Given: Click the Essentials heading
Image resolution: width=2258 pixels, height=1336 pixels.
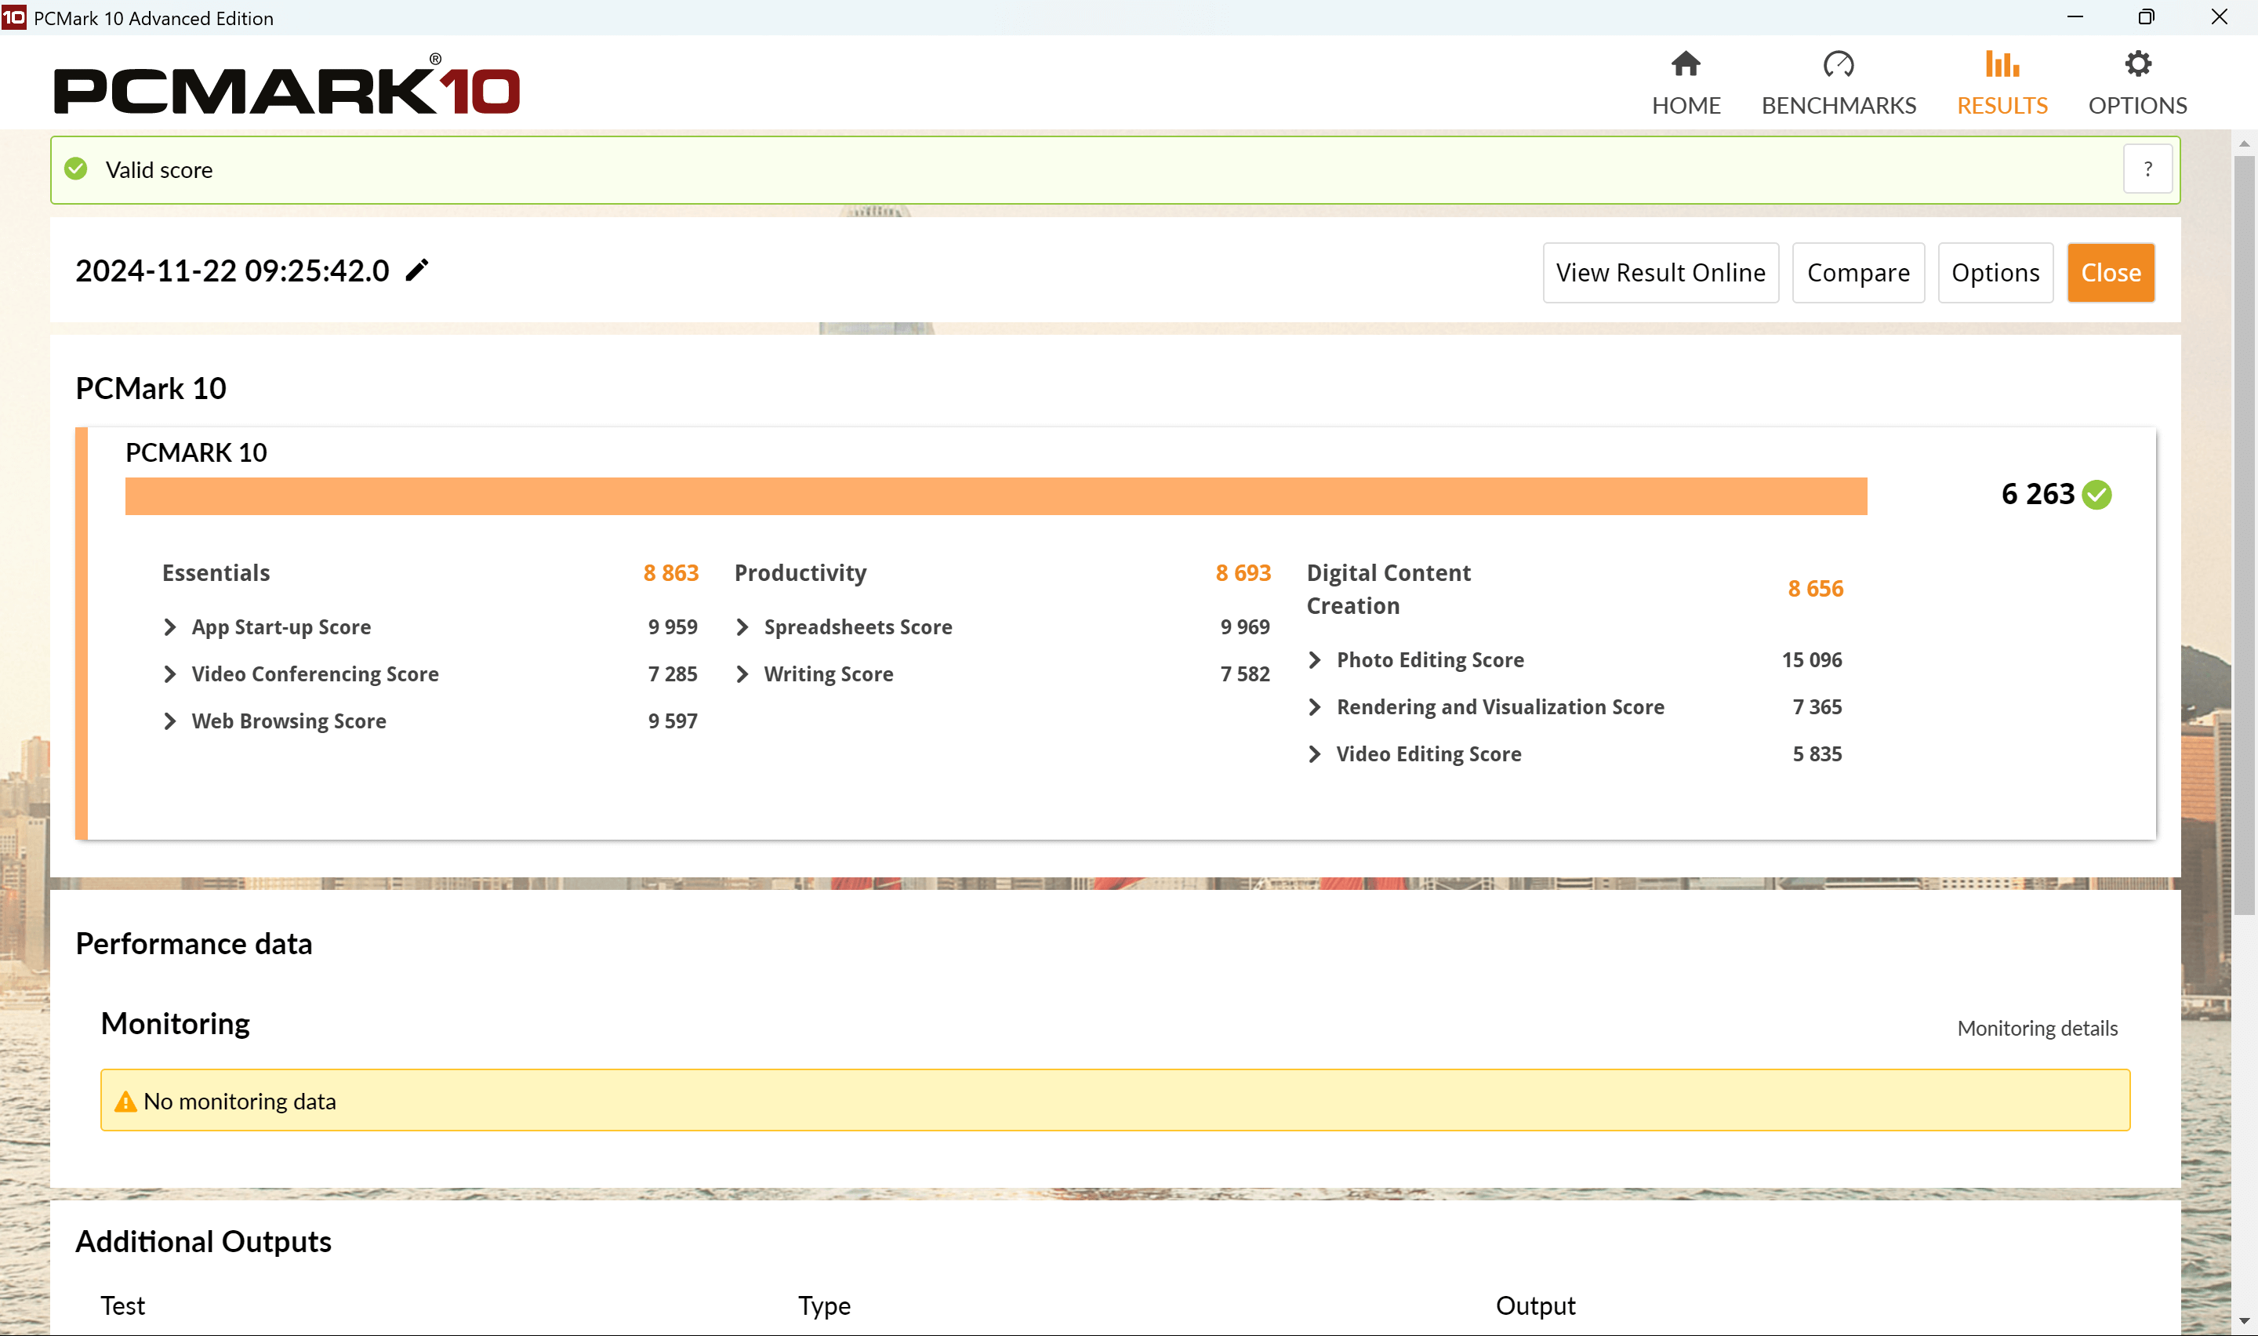Looking at the screenshot, I should tap(216, 572).
